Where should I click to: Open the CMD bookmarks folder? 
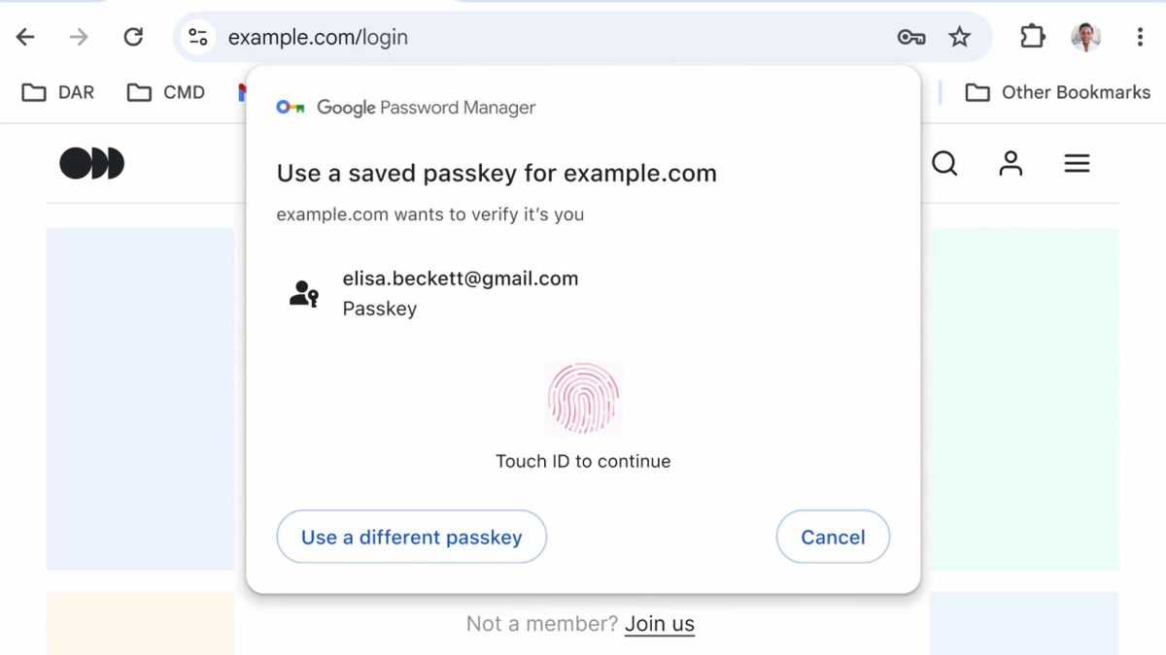166,92
